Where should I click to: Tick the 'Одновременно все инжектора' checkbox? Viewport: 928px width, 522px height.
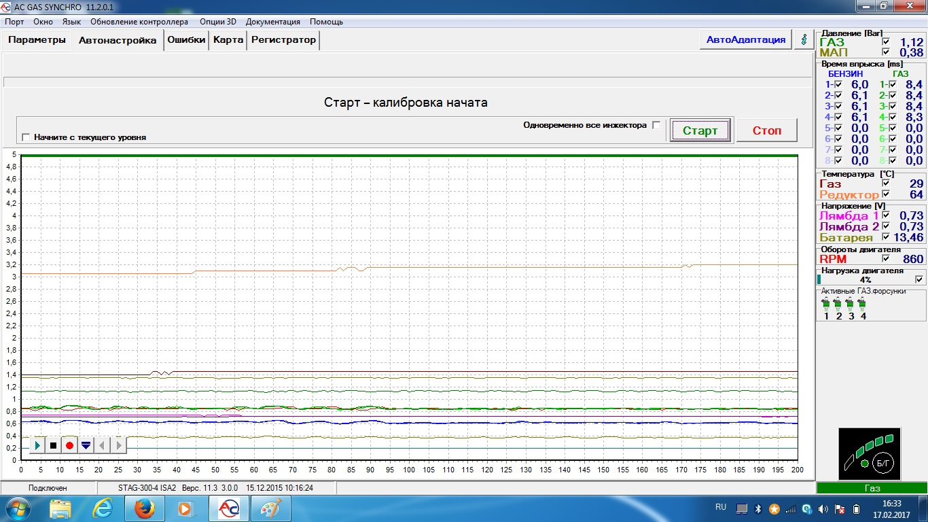656,125
